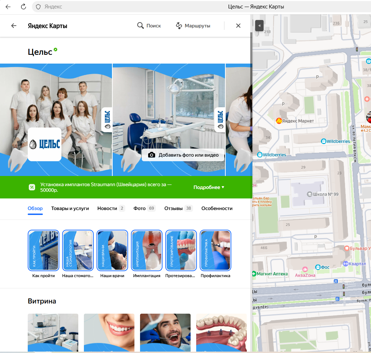Viewport: 371px width, 353px height.
Task: Expand the Подробнее promo details
Action: tap(209, 187)
